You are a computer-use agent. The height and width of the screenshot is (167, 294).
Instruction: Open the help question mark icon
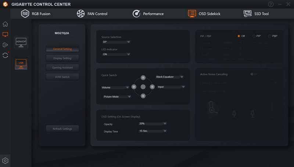[271, 4]
